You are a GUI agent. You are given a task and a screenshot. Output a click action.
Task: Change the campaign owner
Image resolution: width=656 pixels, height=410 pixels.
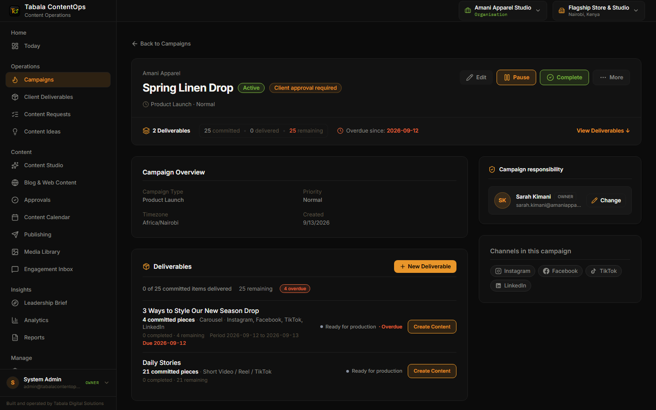click(x=606, y=200)
